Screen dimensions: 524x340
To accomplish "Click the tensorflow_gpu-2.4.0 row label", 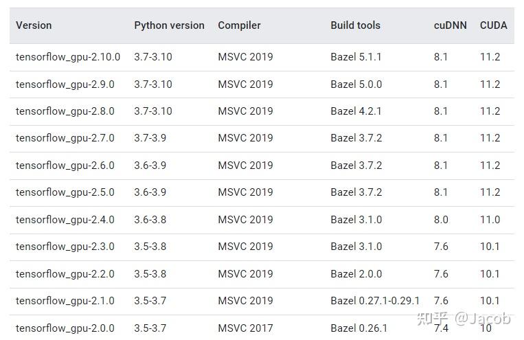I will [x=65, y=220].
